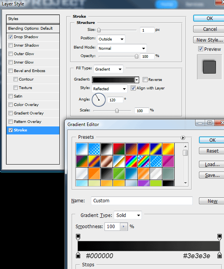The height and width of the screenshot is (269, 224).
Task: Choose the Transparent Stripes gradient preset
Action: pyautogui.click(x=156, y=161)
